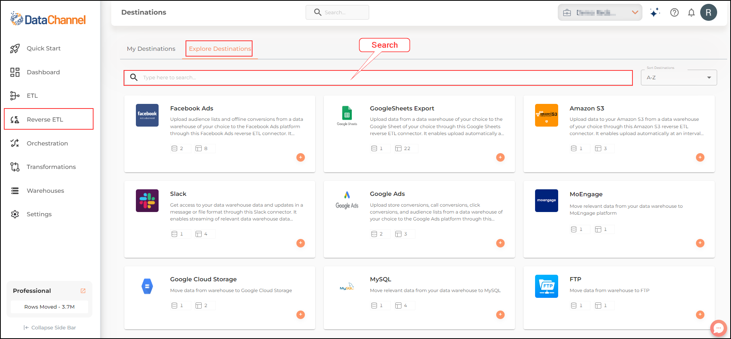Open the chat support bubble
731x339 pixels.
[x=719, y=328]
